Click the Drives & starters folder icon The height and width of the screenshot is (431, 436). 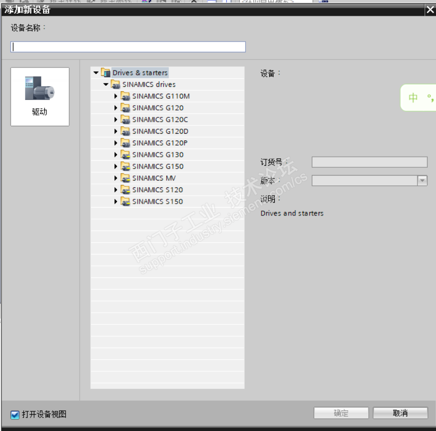106,72
